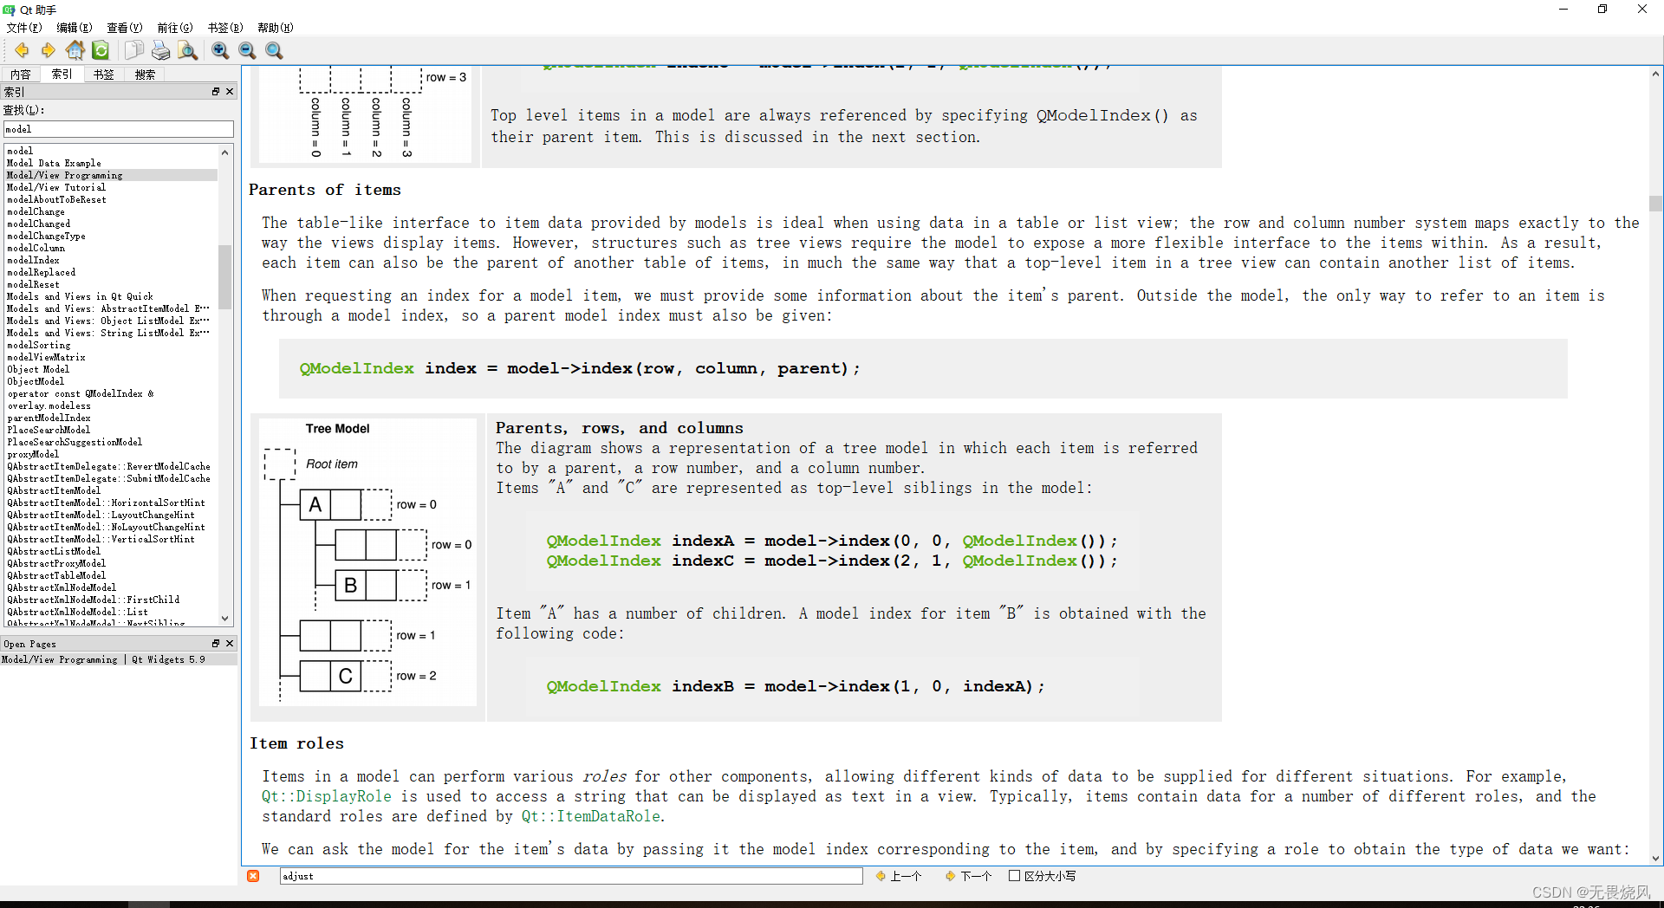The width and height of the screenshot is (1664, 908).
Task: Find next match 下一个
Action: click(x=969, y=876)
